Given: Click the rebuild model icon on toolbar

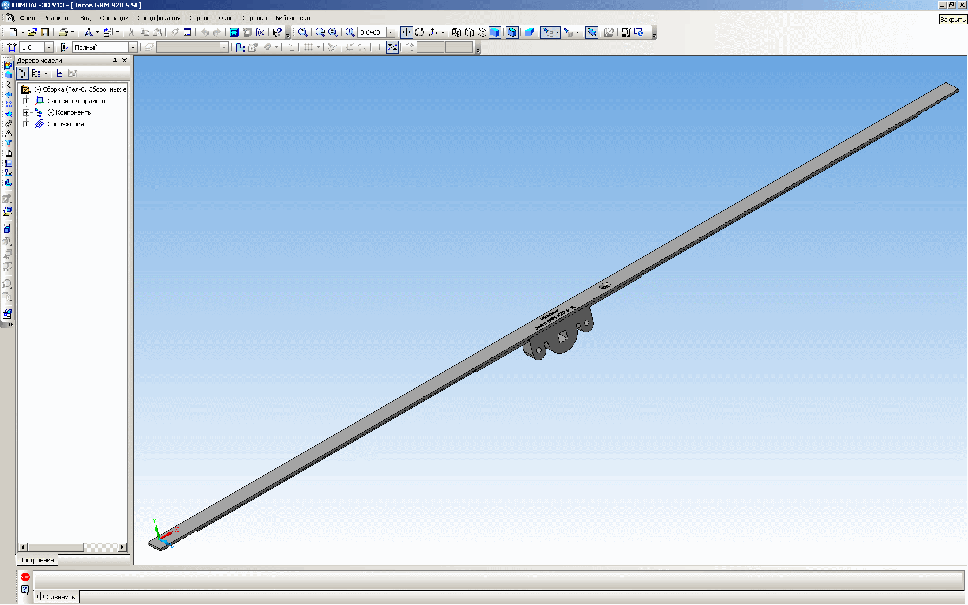Looking at the screenshot, I should 639,32.
